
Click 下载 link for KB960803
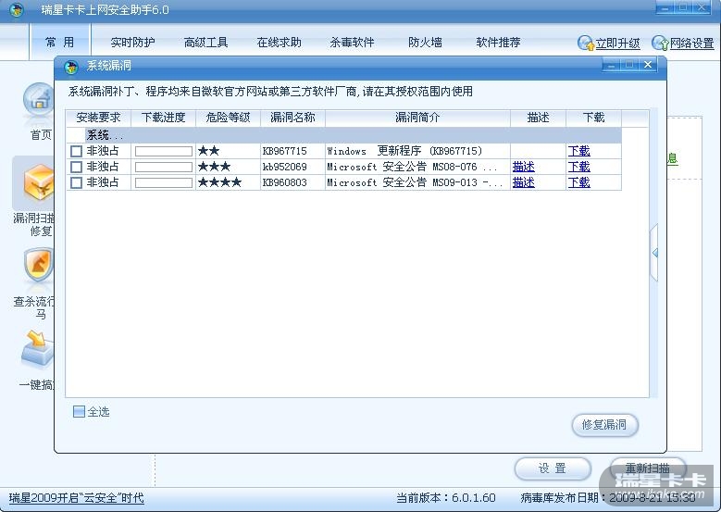click(578, 182)
